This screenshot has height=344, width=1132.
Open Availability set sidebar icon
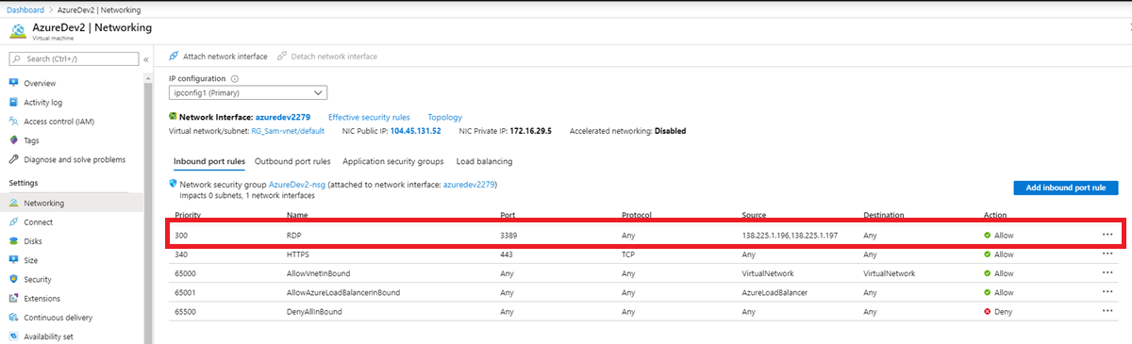click(x=14, y=336)
